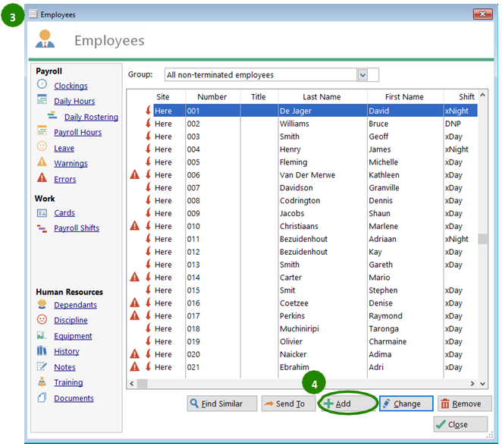Sort by the Title column header
The image size is (502, 446).
(x=259, y=96)
